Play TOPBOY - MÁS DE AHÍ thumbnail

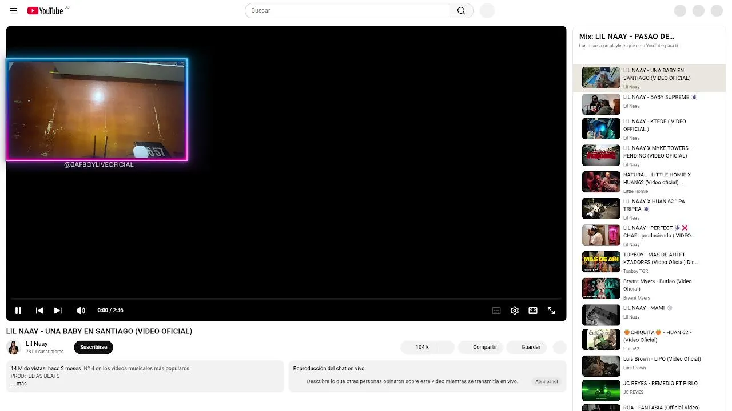(601, 262)
